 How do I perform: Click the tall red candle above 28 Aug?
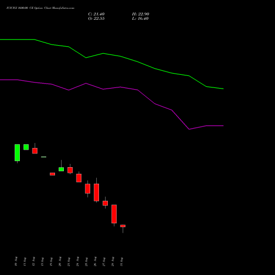click(114, 214)
